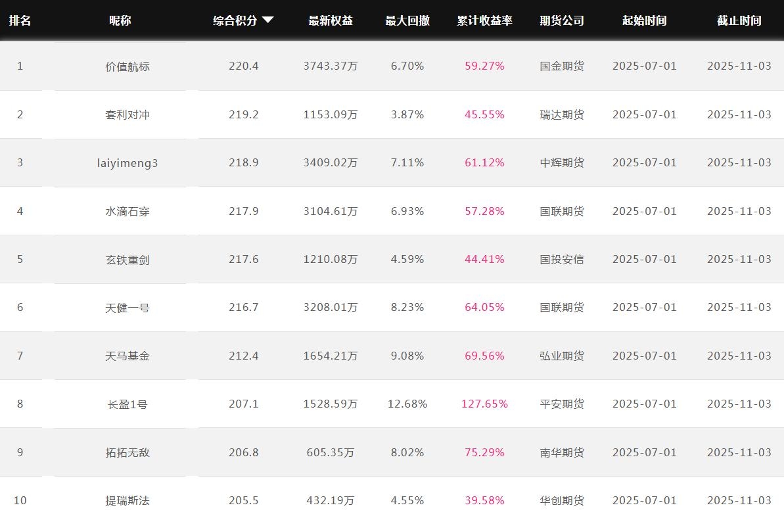Click on the laiyimeng3 nickname

[127, 163]
